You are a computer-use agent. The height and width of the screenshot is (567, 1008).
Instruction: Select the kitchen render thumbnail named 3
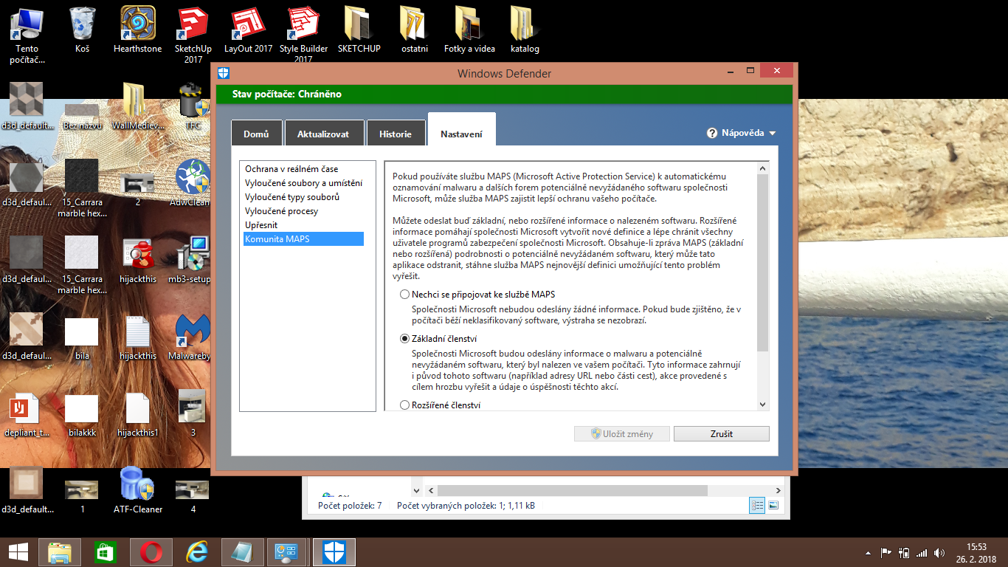point(193,413)
